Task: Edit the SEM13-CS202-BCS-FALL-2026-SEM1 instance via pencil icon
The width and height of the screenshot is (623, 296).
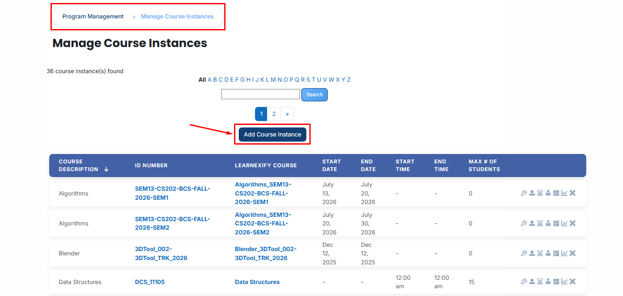Action: pos(524,193)
